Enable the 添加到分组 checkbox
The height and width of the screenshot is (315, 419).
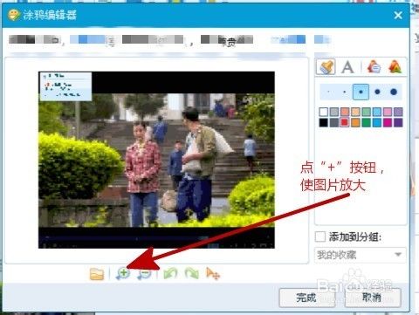click(320, 236)
